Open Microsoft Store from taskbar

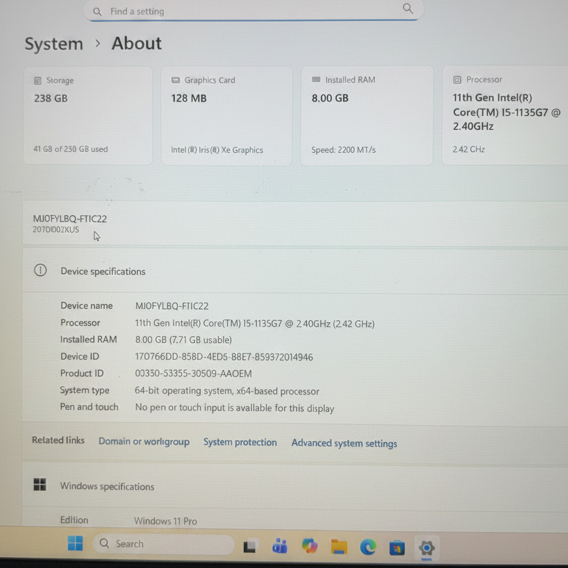pyautogui.click(x=397, y=548)
